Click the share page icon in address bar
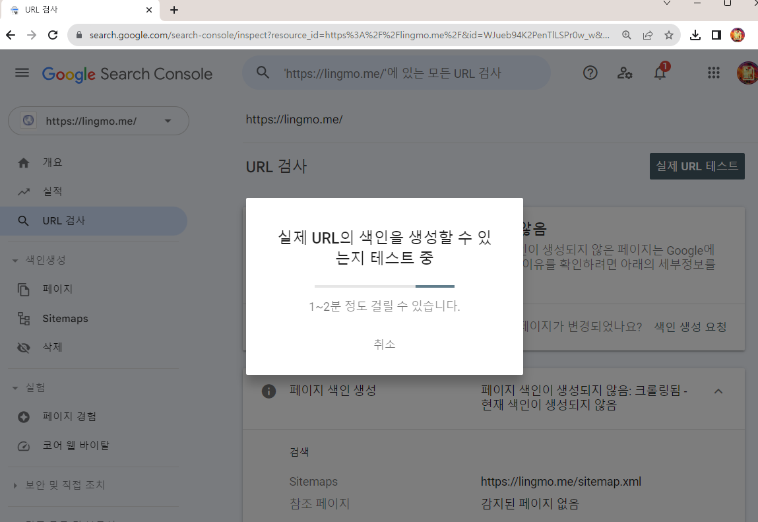Screen dimensions: 758x522 tap(648, 35)
